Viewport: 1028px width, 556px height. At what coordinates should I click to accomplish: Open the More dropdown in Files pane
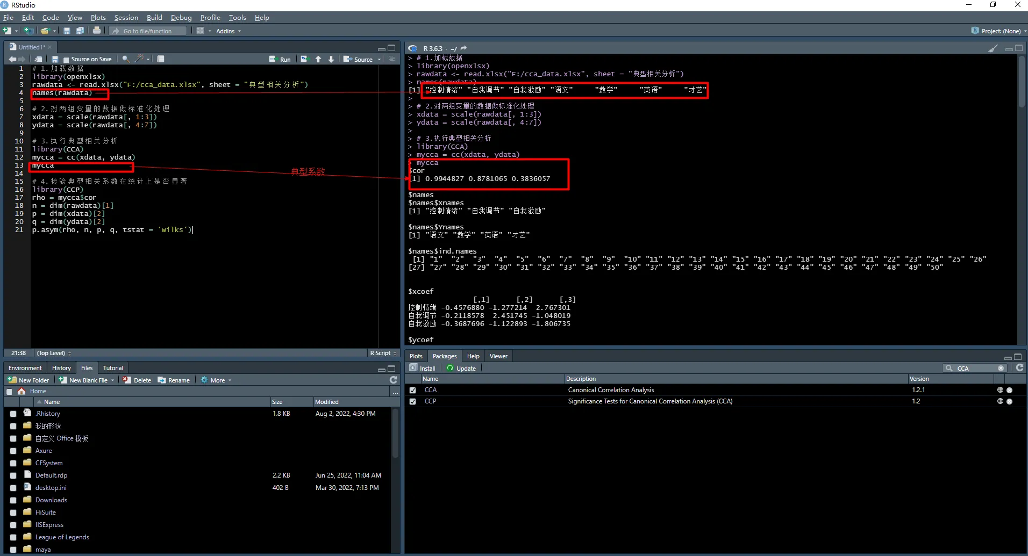216,380
